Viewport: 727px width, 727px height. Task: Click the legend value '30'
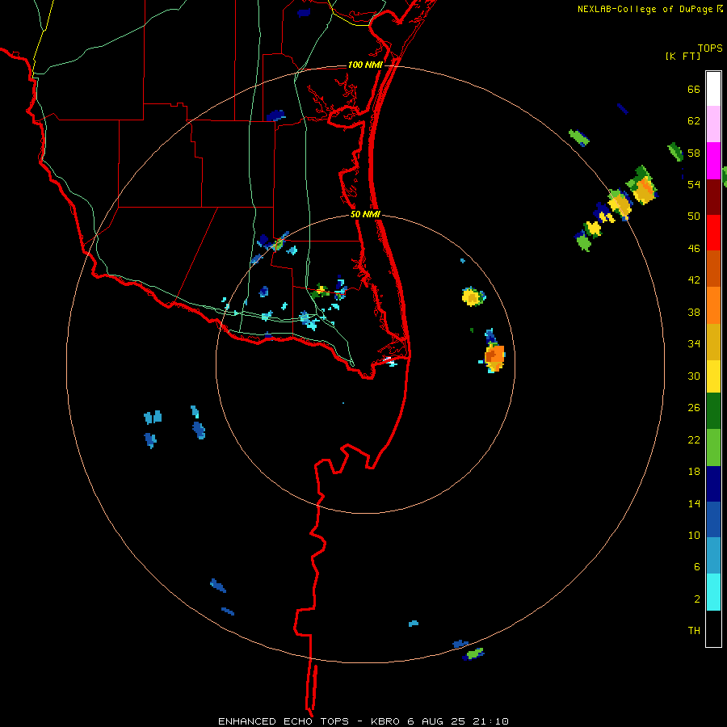(x=694, y=376)
